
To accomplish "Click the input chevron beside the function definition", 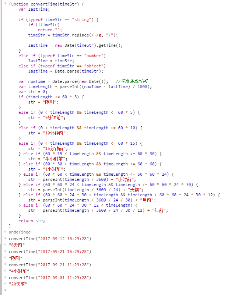I will [x=5, y=3].
